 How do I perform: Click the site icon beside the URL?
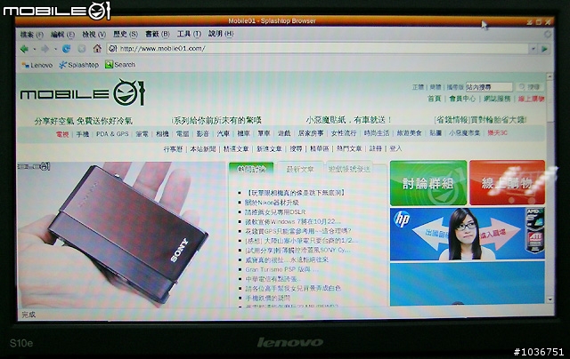[113, 49]
